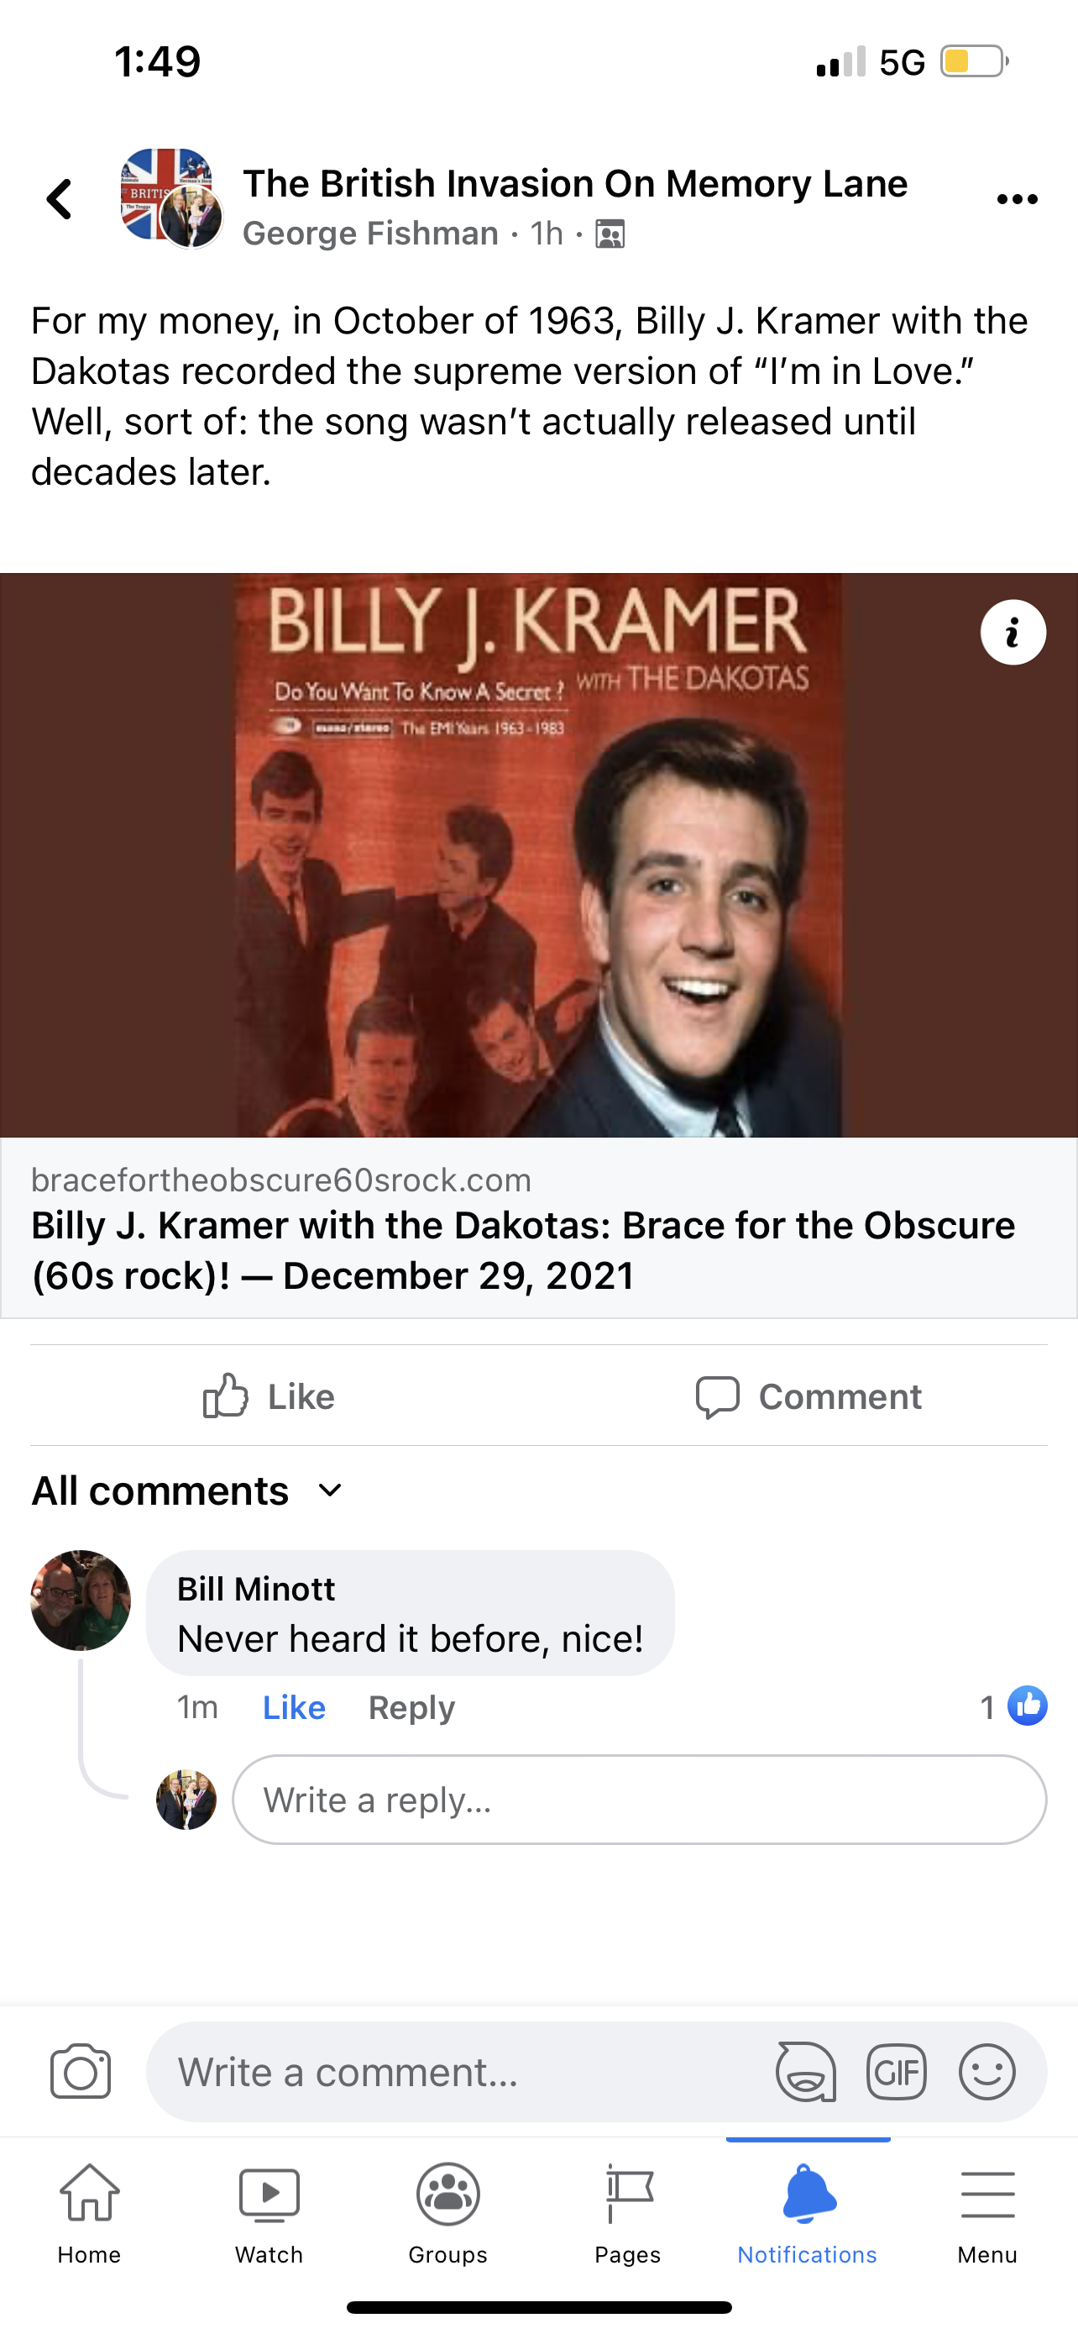Open the emoji picker
The height and width of the screenshot is (2334, 1078).
(986, 2071)
